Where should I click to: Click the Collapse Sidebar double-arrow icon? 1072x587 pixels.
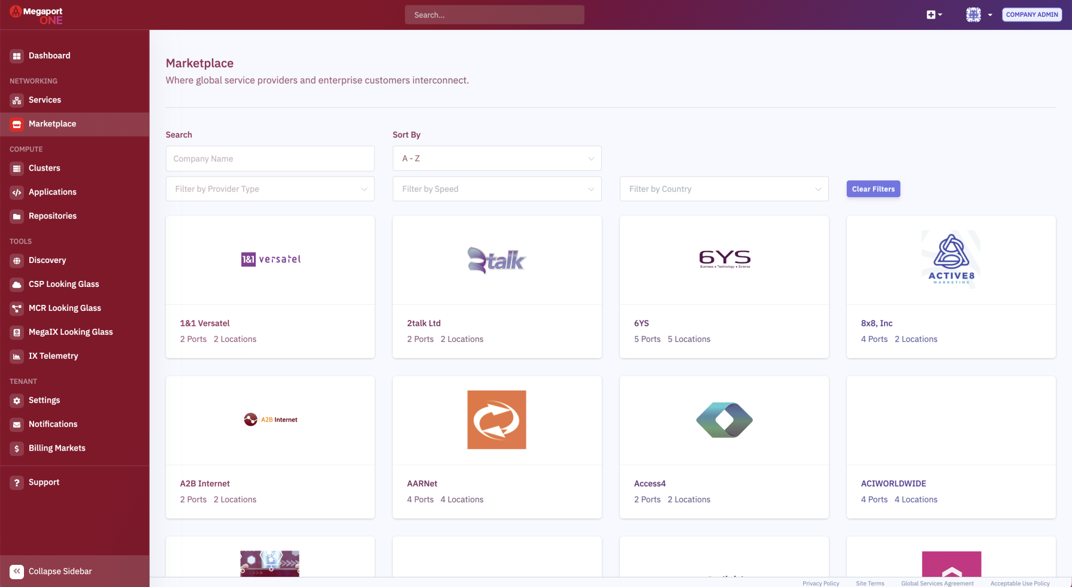[17, 571]
